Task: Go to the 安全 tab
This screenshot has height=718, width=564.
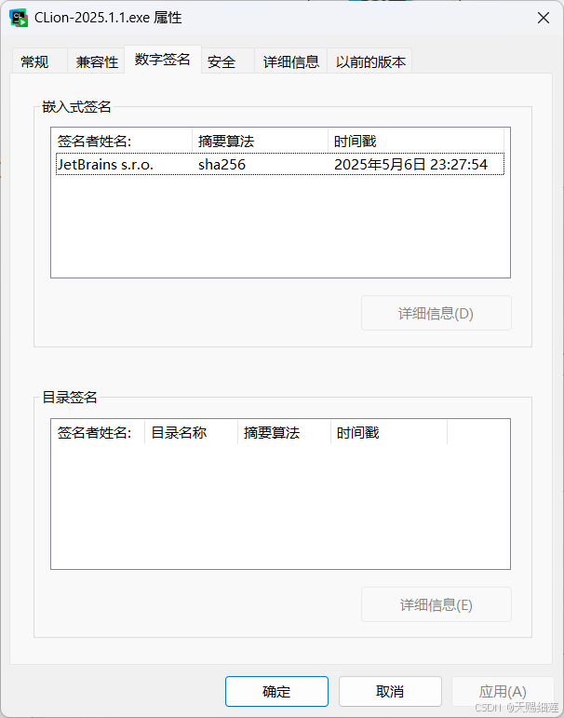Action: pos(227,61)
